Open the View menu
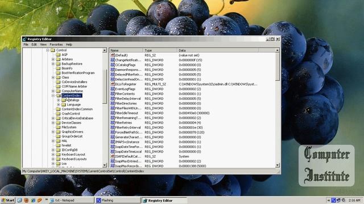Viewport: 364px width, 204px height. click(x=43, y=44)
